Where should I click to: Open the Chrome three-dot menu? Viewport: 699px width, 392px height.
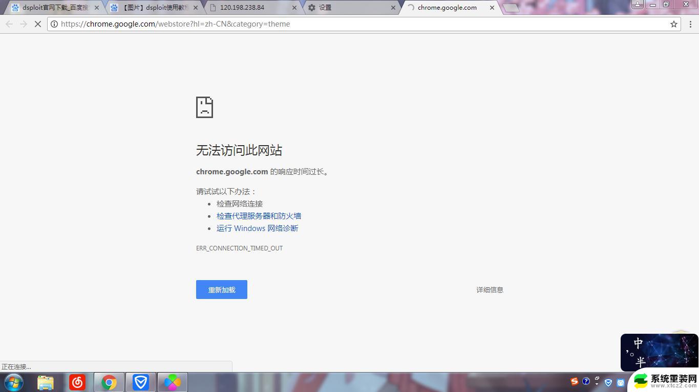pos(690,24)
